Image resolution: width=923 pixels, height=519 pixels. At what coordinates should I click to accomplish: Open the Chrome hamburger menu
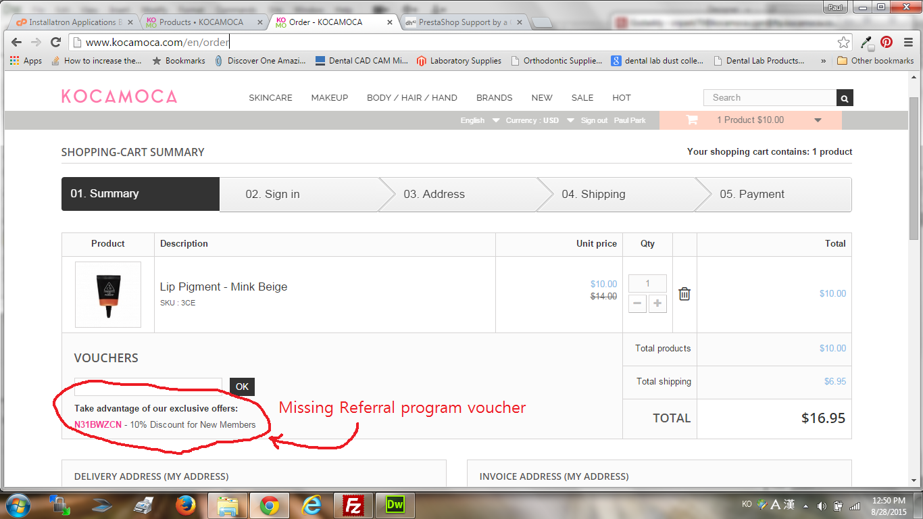pyautogui.click(x=907, y=43)
